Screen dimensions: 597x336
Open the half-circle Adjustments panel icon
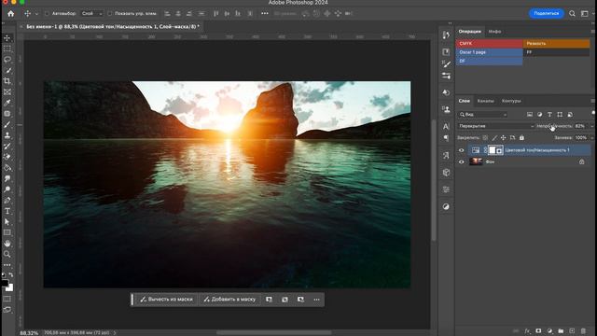click(446, 206)
